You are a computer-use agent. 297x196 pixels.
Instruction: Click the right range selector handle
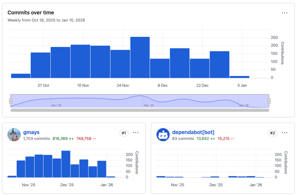269,101
